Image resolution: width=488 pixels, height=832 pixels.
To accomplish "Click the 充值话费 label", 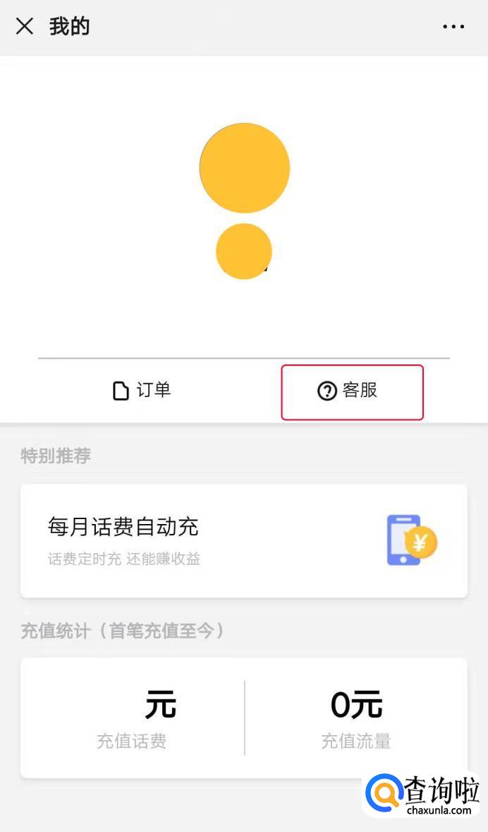I will click(132, 742).
